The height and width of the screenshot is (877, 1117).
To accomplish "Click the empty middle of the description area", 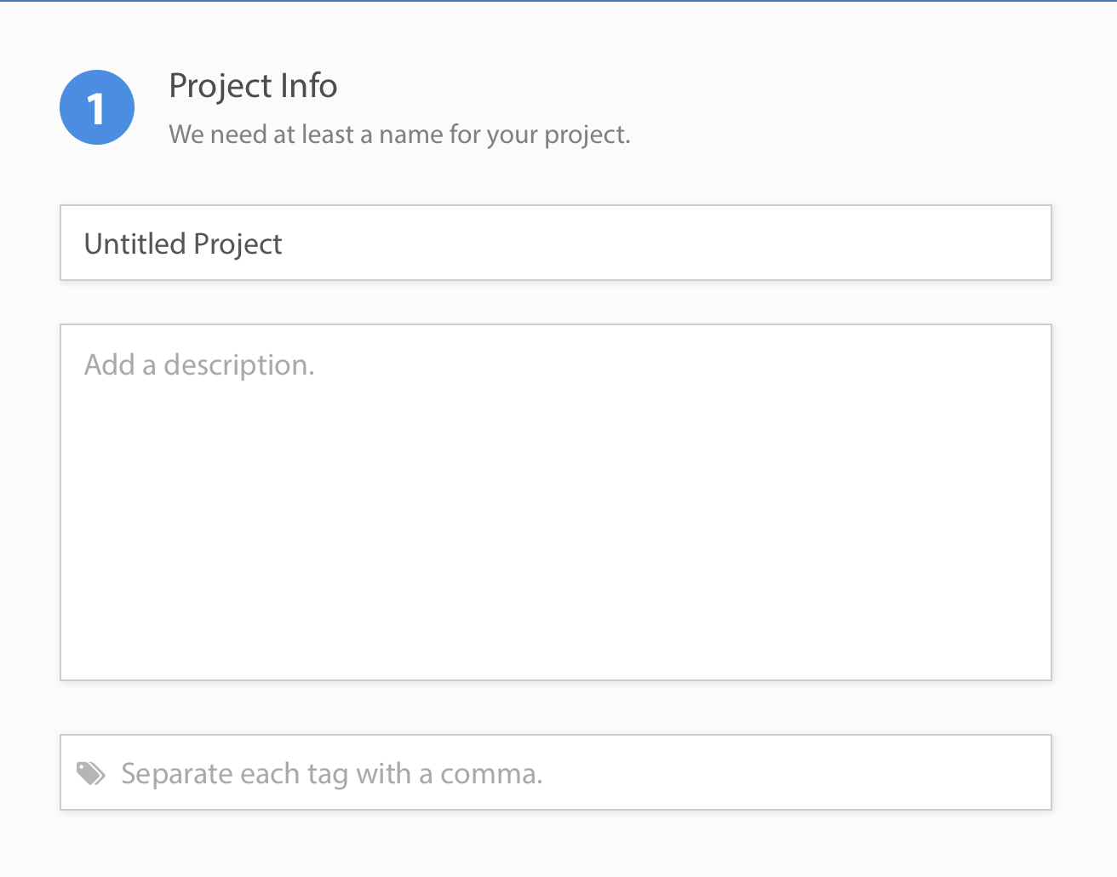I will click(x=556, y=511).
